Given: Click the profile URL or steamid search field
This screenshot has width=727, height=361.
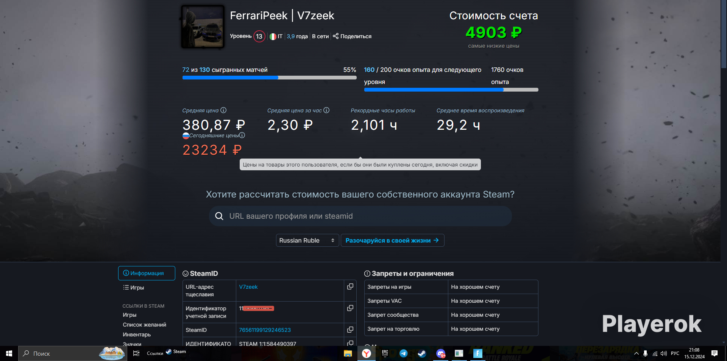Looking at the screenshot, I should click(360, 216).
